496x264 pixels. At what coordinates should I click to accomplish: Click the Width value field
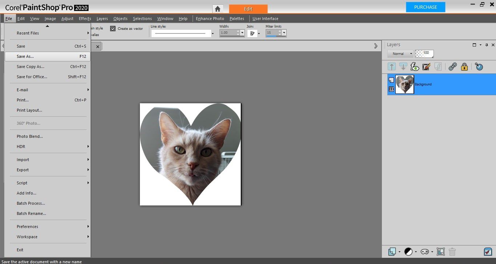227,33
